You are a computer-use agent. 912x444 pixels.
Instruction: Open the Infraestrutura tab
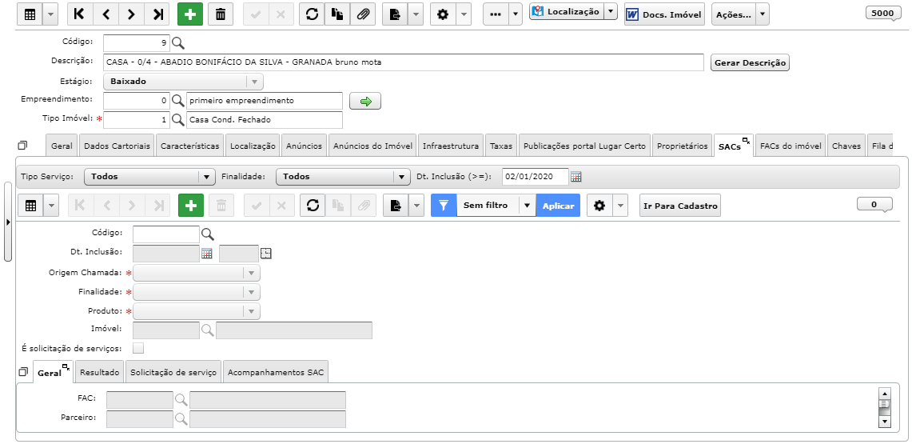point(451,146)
